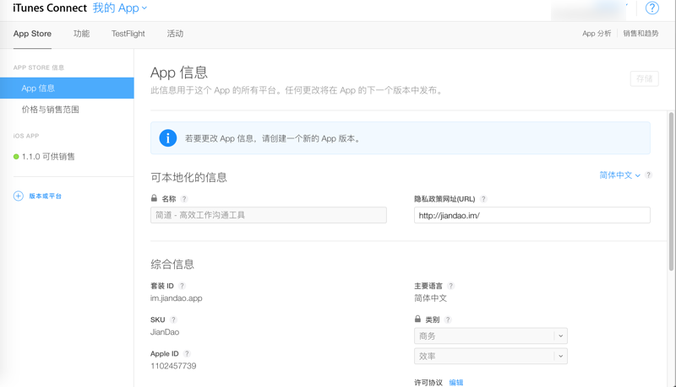Click the lock icon beside 类别 label
Image resolution: width=676 pixels, height=387 pixels.
(x=417, y=319)
